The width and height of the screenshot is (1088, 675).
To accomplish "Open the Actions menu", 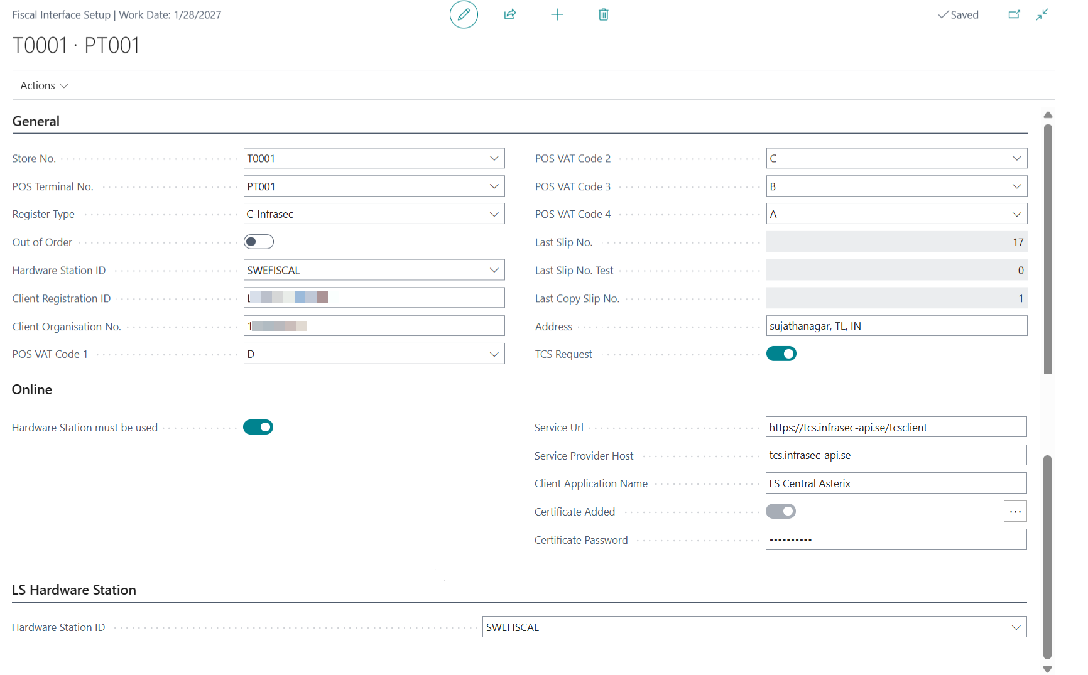I will [x=44, y=85].
